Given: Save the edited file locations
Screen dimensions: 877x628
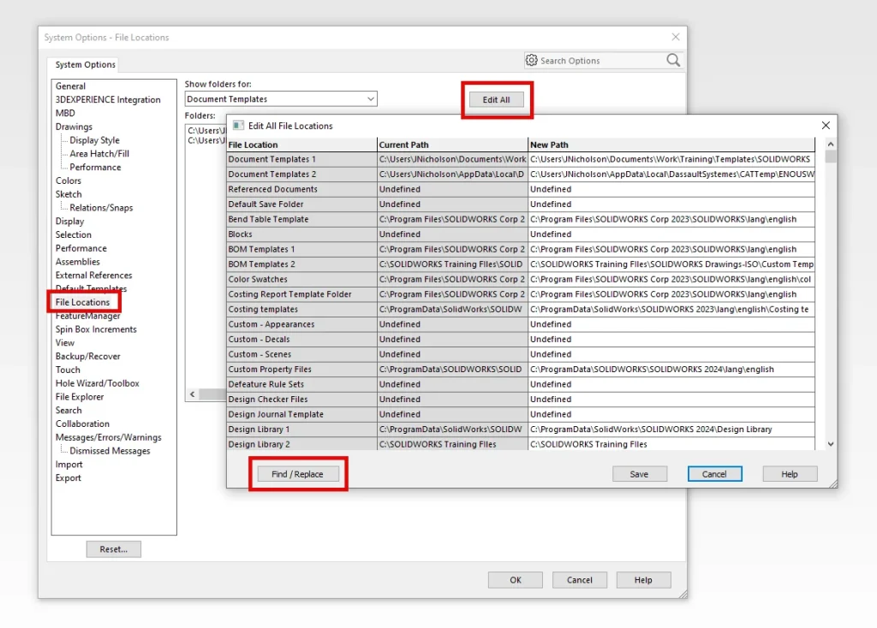Looking at the screenshot, I should (x=640, y=473).
